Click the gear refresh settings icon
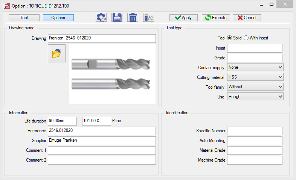Image resolution: width=296 pixels, height=180 pixels. [x=101, y=18]
